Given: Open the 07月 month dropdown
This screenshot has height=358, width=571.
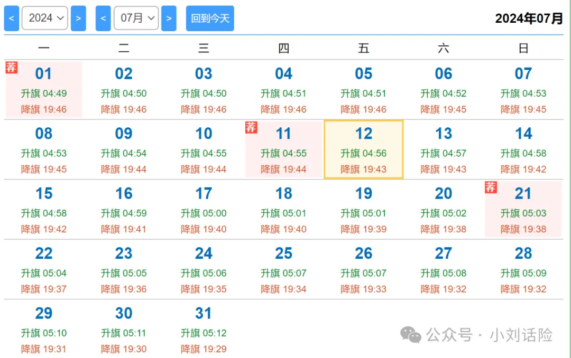Looking at the screenshot, I should pyautogui.click(x=136, y=18).
